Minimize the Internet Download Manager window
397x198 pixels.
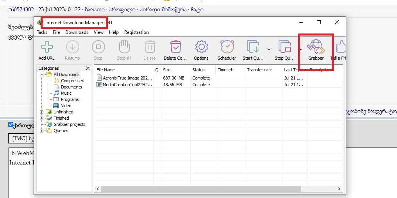(x=301, y=22)
